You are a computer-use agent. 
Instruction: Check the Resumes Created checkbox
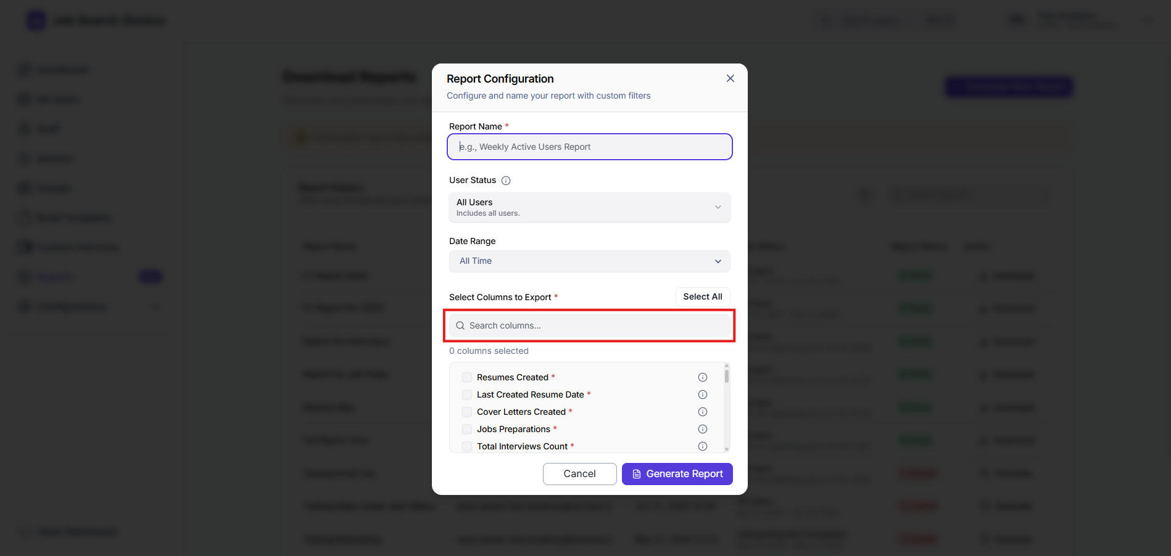(x=467, y=377)
